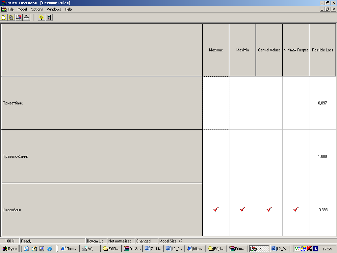This screenshot has width=337, height=253.
Task: Click the VC tray icon
Action: point(297,249)
